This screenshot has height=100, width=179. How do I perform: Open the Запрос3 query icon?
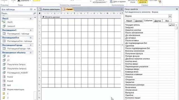tap(4, 26)
